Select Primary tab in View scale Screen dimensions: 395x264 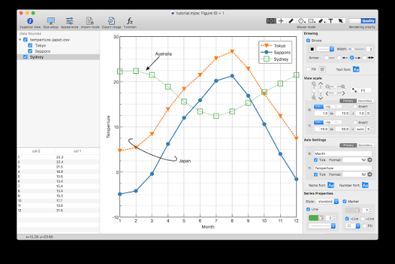click(348, 101)
